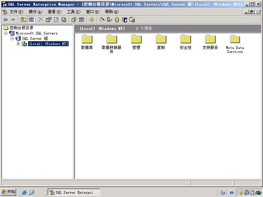Image resolution: width=263 pixels, height=197 pixels.
Task: Expand the (local) (Windows NT) node
Action: [18, 44]
